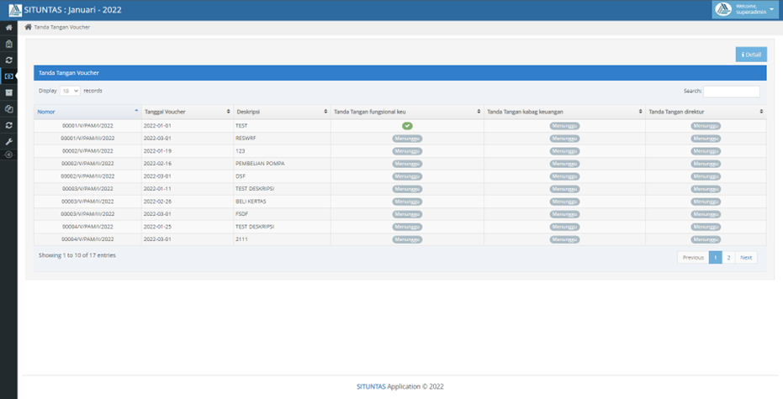This screenshot has height=399, width=783.
Task: Click the date 2022-02-26 cell
Action: 188,202
